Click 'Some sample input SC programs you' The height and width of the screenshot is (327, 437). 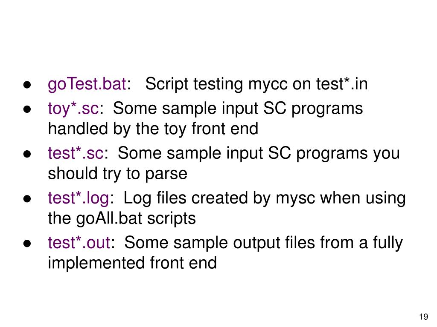coord(259,153)
